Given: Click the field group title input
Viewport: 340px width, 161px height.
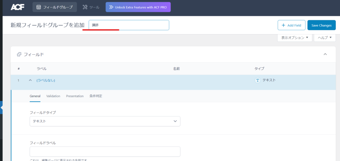Looking at the screenshot, I should (x=129, y=25).
